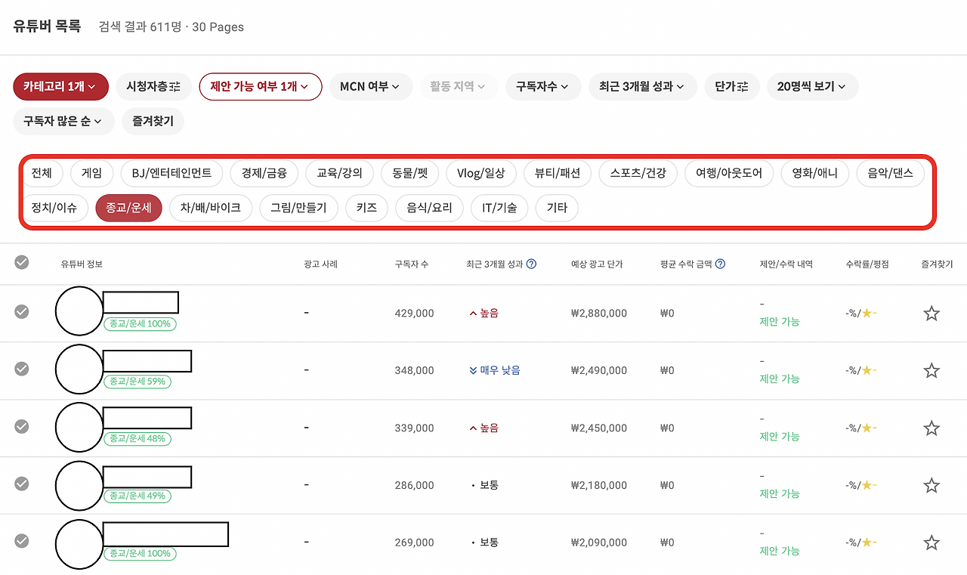Click the 매우 낮음 performance indicator arrow
The height and width of the screenshot is (575, 967).
471,370
